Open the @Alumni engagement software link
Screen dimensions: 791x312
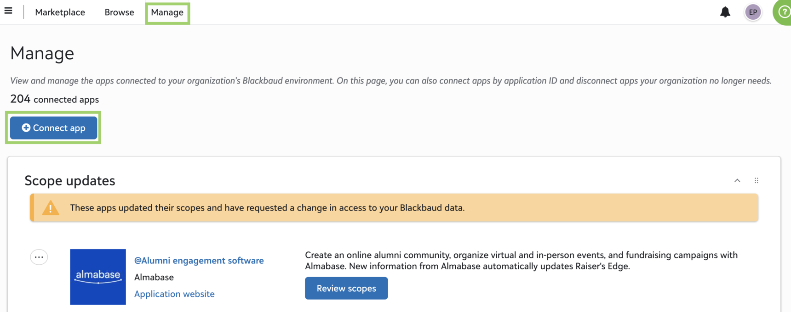coord(199,261)
